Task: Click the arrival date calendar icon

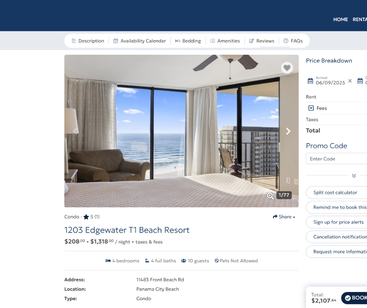Action: (310, 81)
